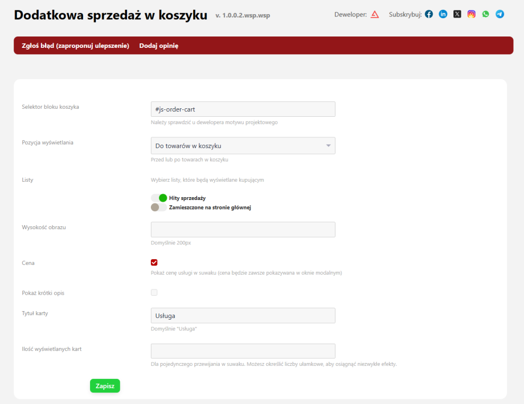Click the red triangle developer logo
This screenshot has width=524, height=404.
[375, 14]
